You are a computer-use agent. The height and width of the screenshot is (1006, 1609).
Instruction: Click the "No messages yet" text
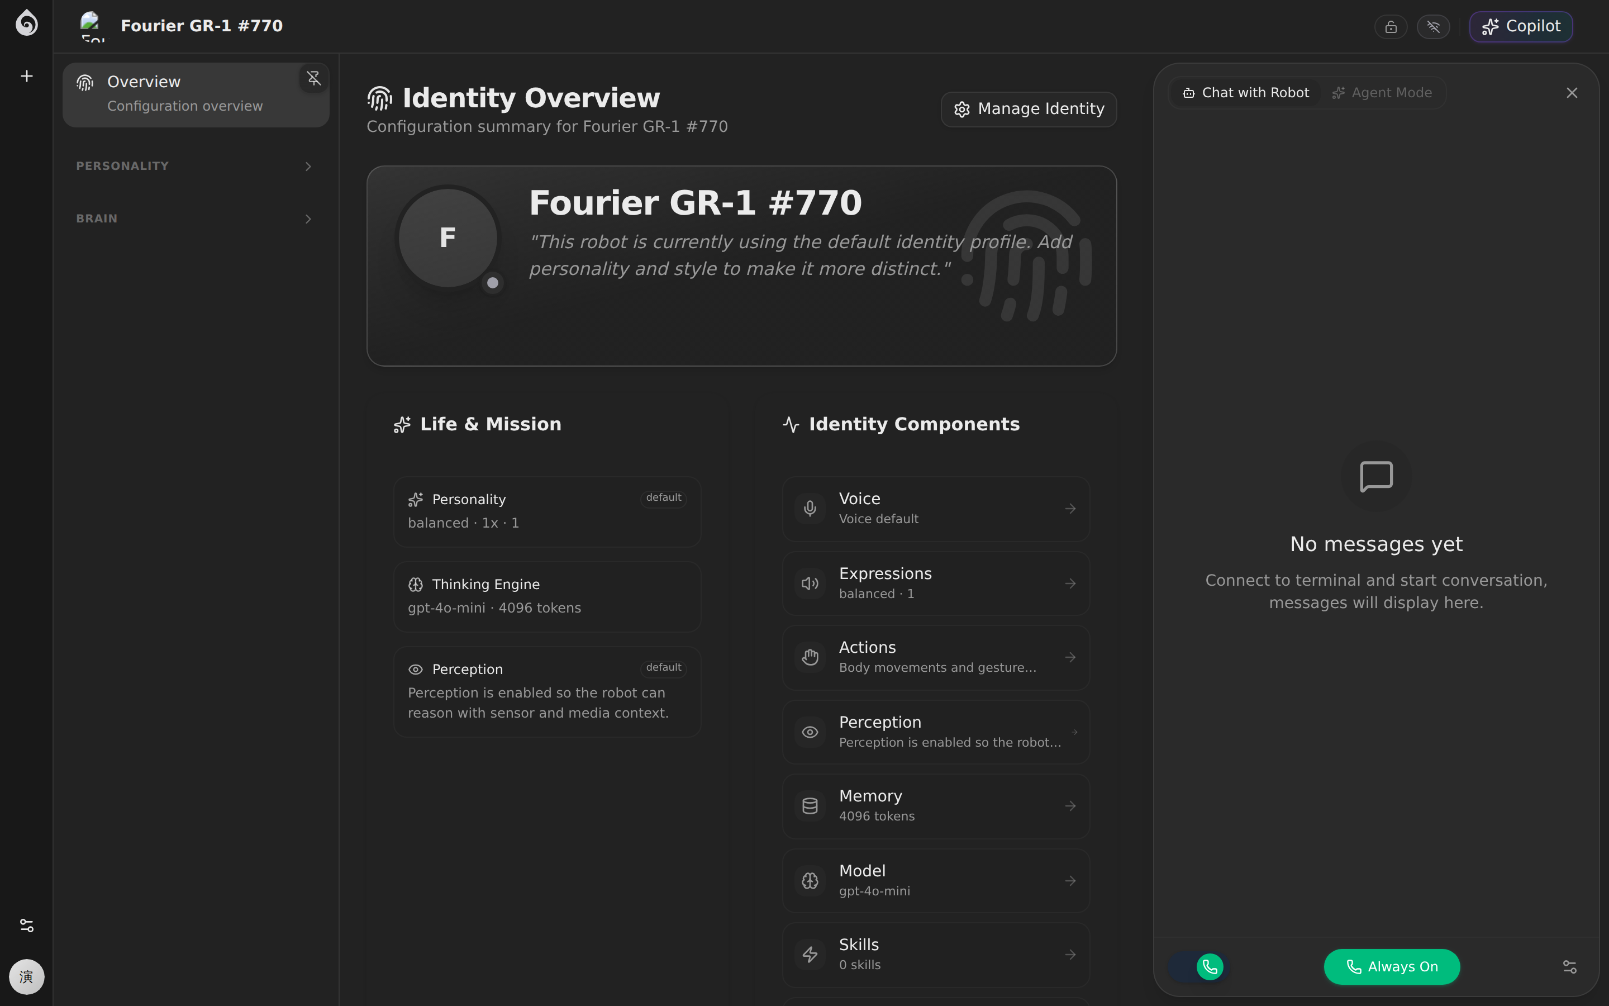coord(1376,544)
